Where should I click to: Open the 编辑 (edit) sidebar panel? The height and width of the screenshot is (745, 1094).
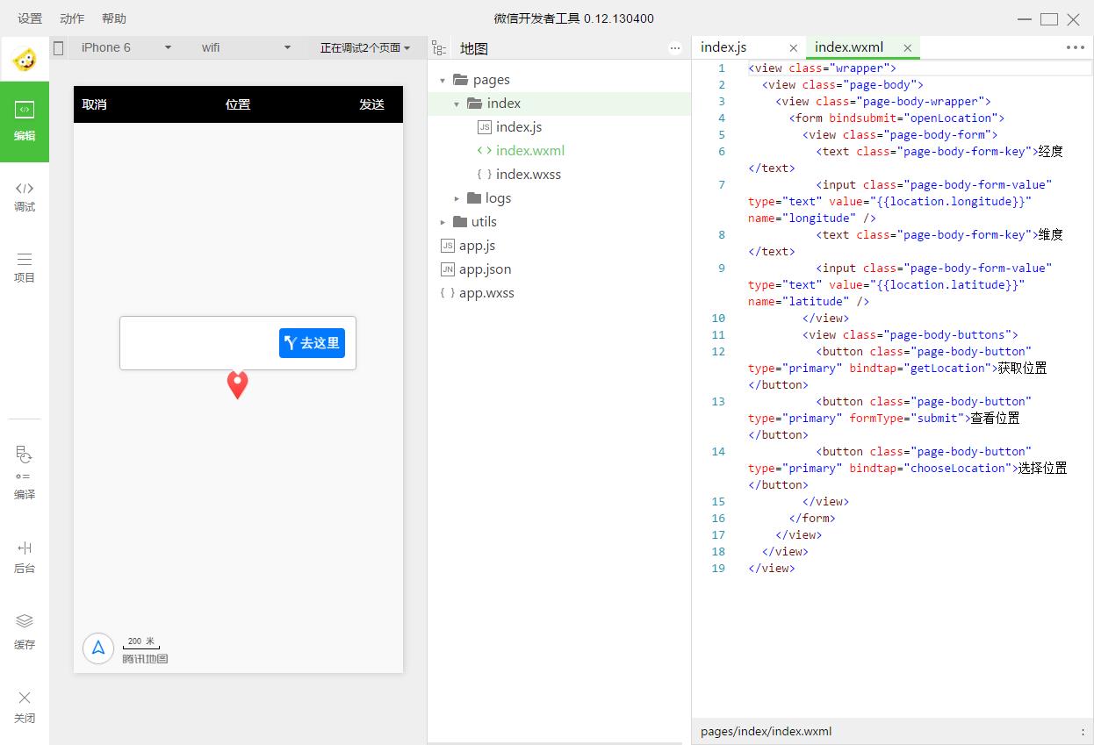point(25,121)
